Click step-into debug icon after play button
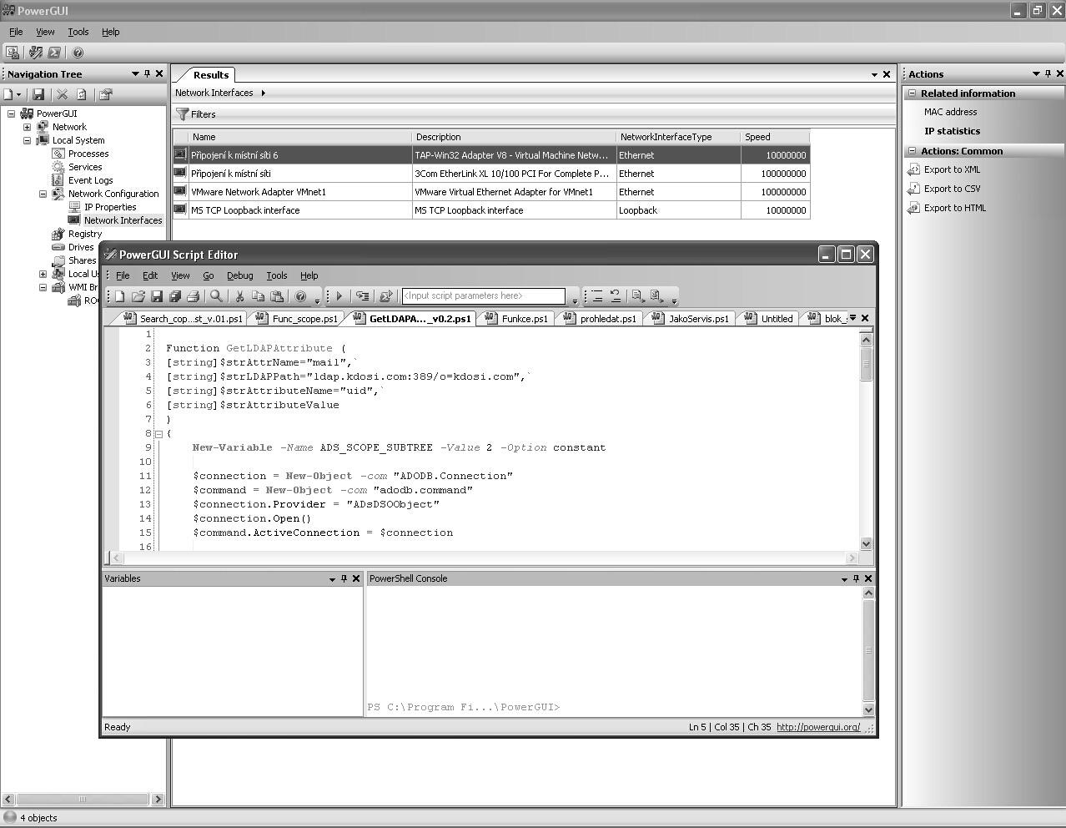The image size is (1066, 828). click(362, 295)
